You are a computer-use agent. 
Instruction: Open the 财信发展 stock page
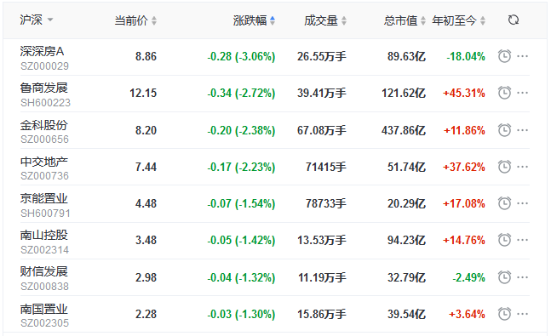[44, 271]
